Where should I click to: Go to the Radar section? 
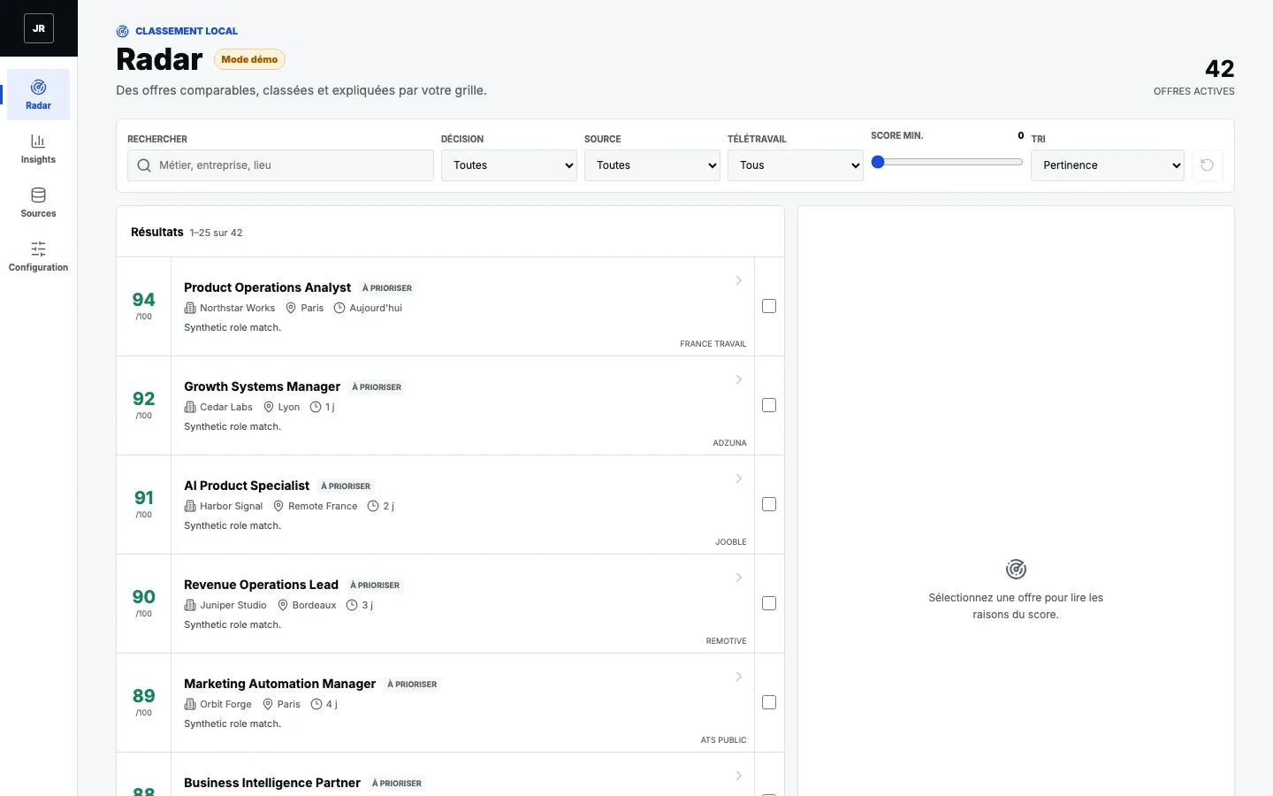[38, 95]
